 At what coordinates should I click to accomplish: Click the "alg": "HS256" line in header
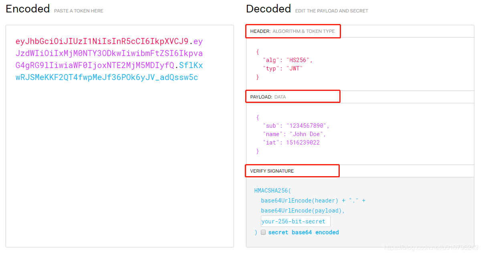(x=287, y=60)
